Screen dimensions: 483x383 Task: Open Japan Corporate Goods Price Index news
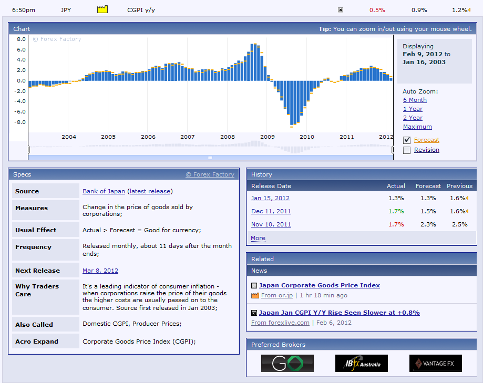coord(320,285)
